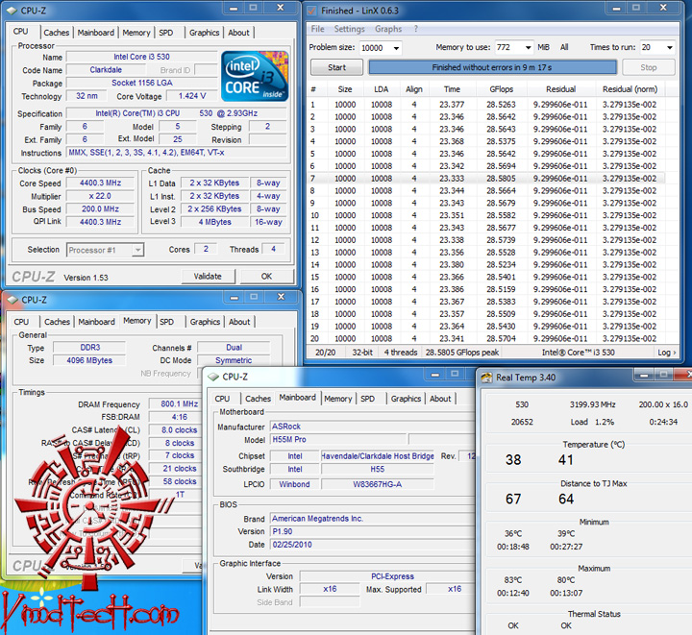Viewport: 692px width, 635px height.
Task: Open the Memory to use dropdown
Action: click(x=528, y=47)
